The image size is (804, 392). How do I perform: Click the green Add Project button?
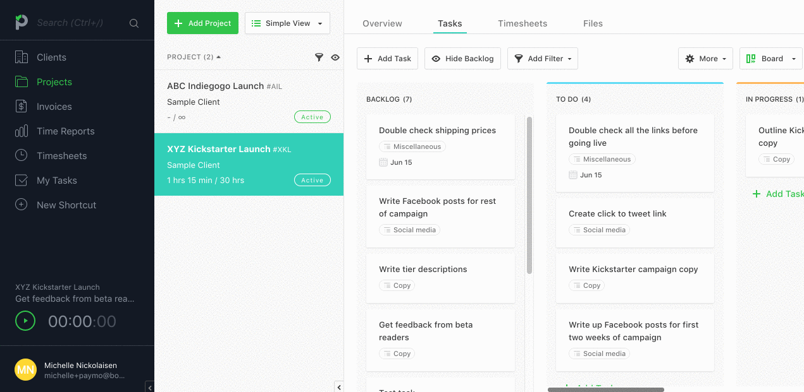tap(202, 23)
